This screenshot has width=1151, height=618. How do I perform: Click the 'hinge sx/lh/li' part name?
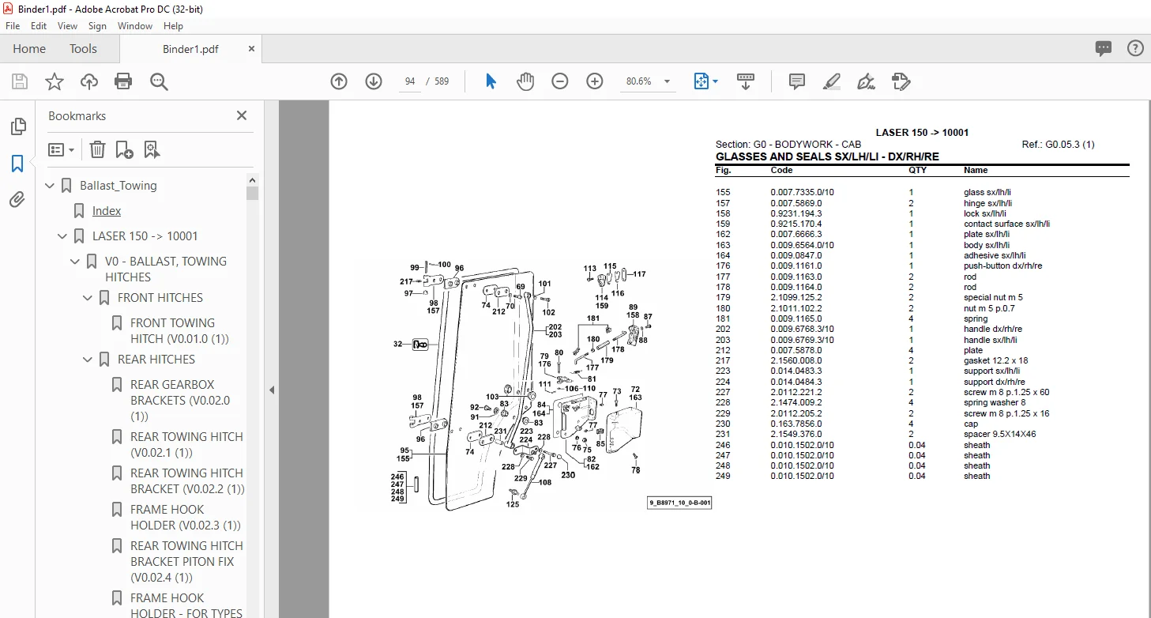click(x=987, y=203)
